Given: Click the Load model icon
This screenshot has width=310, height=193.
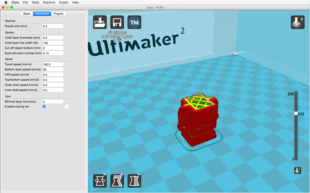Looking at the screenshot, I should pyautogui.click(x=100, y=22).
